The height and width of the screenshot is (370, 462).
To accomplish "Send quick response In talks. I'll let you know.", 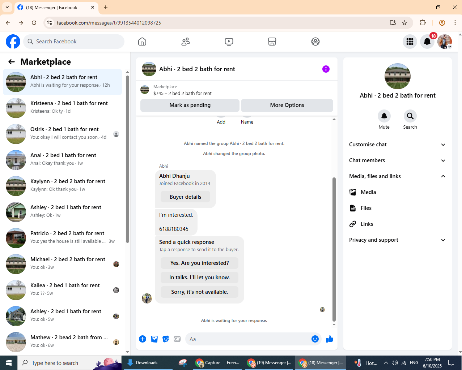I will [x=200, y=277].
